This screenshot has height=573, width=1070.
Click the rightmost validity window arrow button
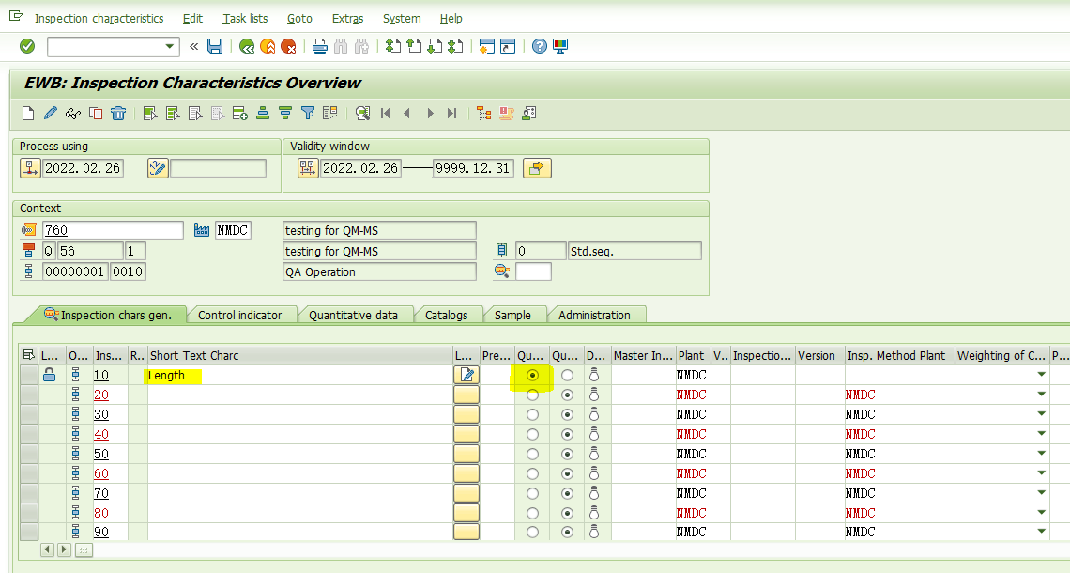pos(536,167)
